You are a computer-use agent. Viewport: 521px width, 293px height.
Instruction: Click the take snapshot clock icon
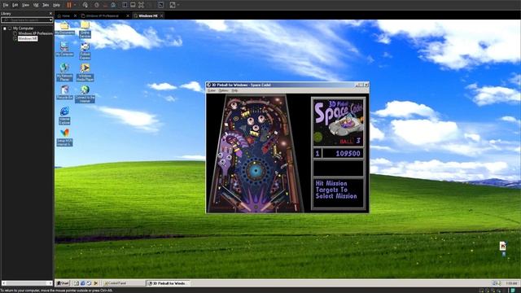click(x=97, y=5)
